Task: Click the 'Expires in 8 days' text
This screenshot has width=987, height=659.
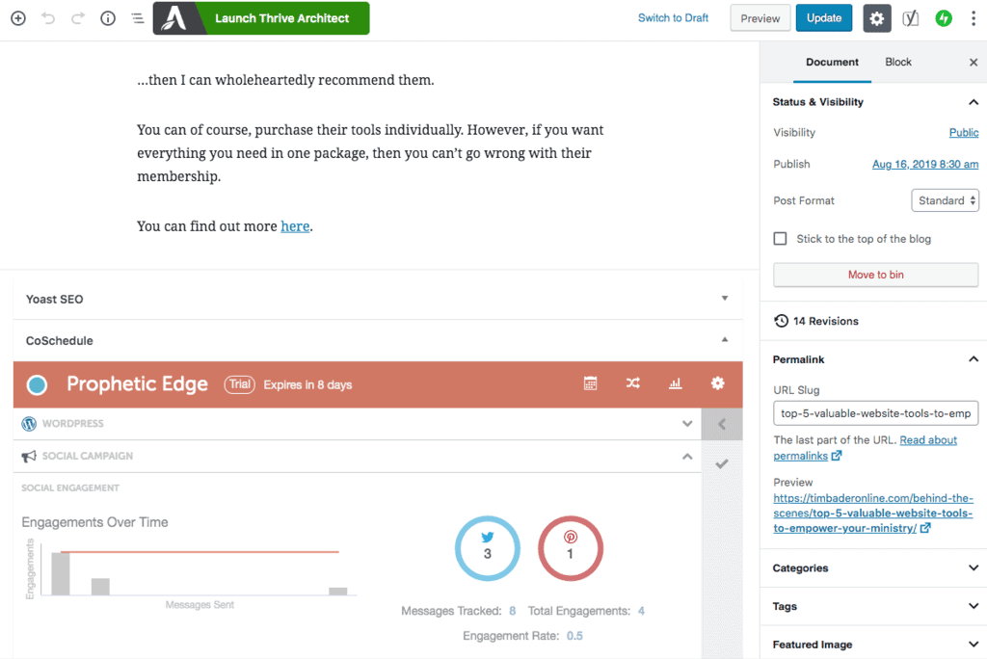Action: point(307,385)
